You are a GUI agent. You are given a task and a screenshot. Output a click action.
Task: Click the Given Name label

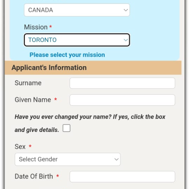[x=33, y=100]
